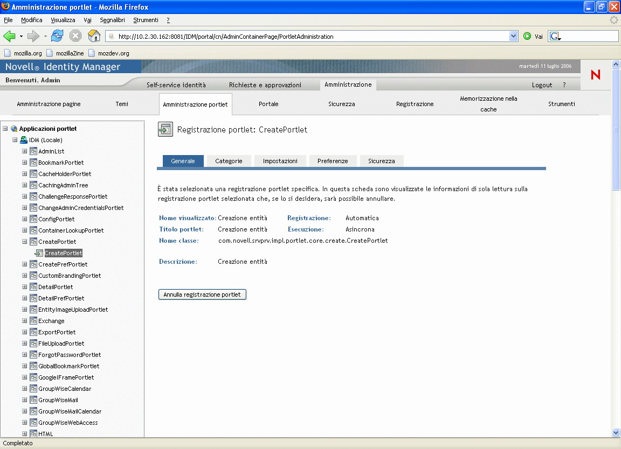The height and width of the screenshot is (449, 621).
Task: Switch to the Preferenze tab
Action: (333, 161)
